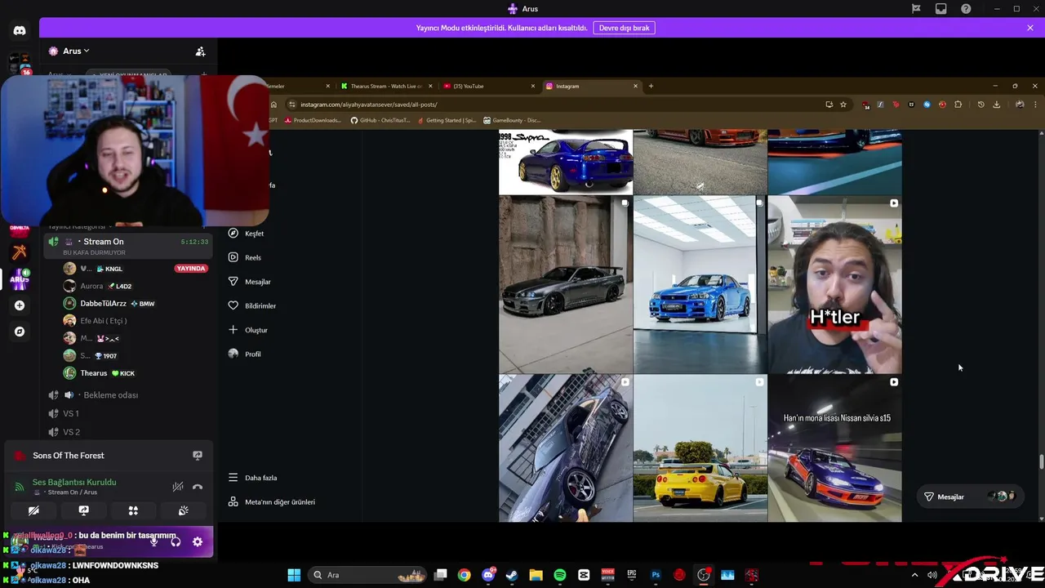
Task: Open the blue Skyline showroom post
Action: 700,284
